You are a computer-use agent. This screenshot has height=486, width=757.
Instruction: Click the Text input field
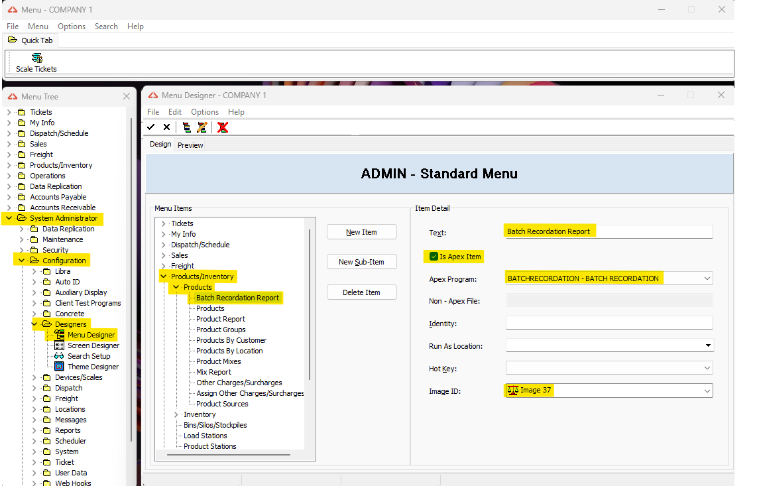609,231
